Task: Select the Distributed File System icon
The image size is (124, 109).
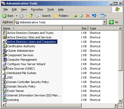Action: pyautogui.click(x=5, y=73)
